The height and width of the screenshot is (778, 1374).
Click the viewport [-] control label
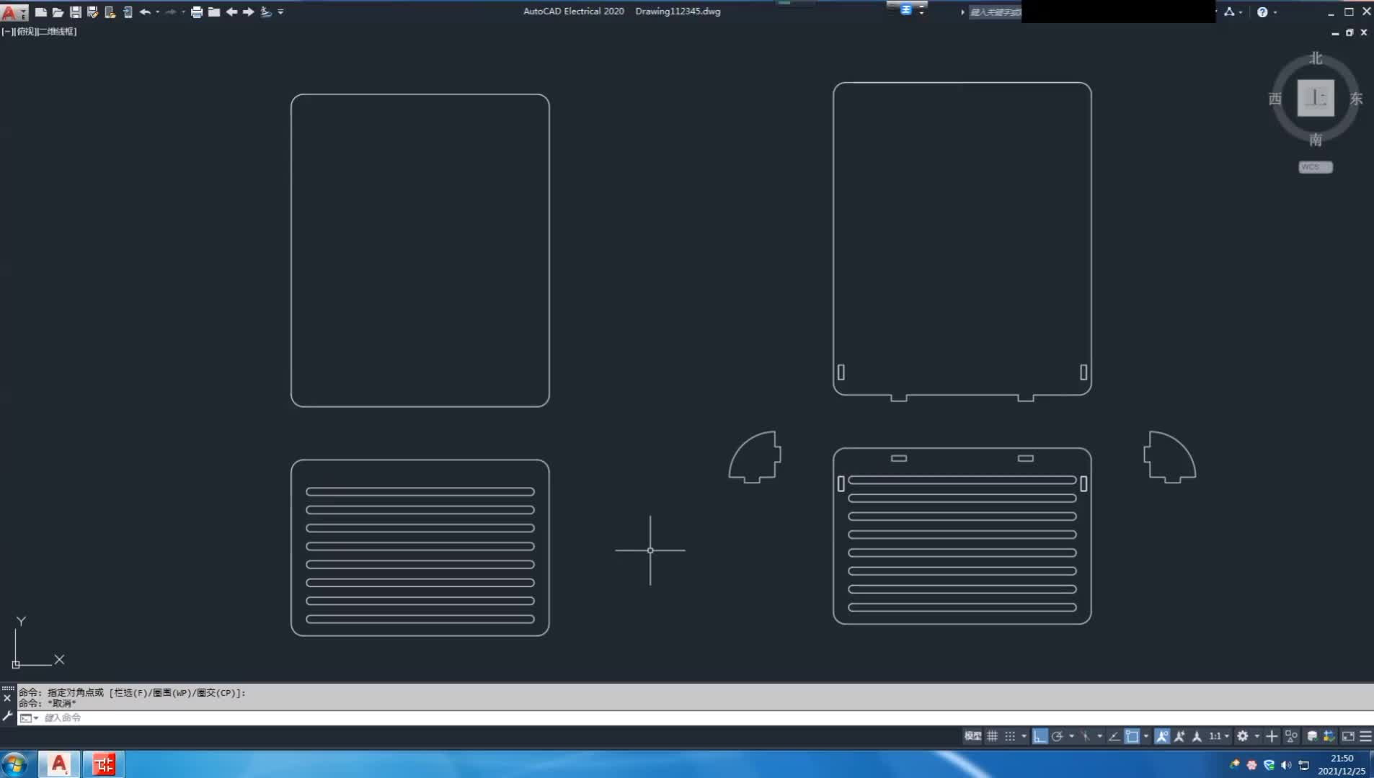6,32
